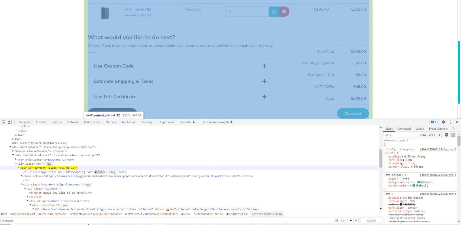Collapse the div id="checkout-cart" node
Viewport: 461px width, 225px height.
click(x=13, y=155)
